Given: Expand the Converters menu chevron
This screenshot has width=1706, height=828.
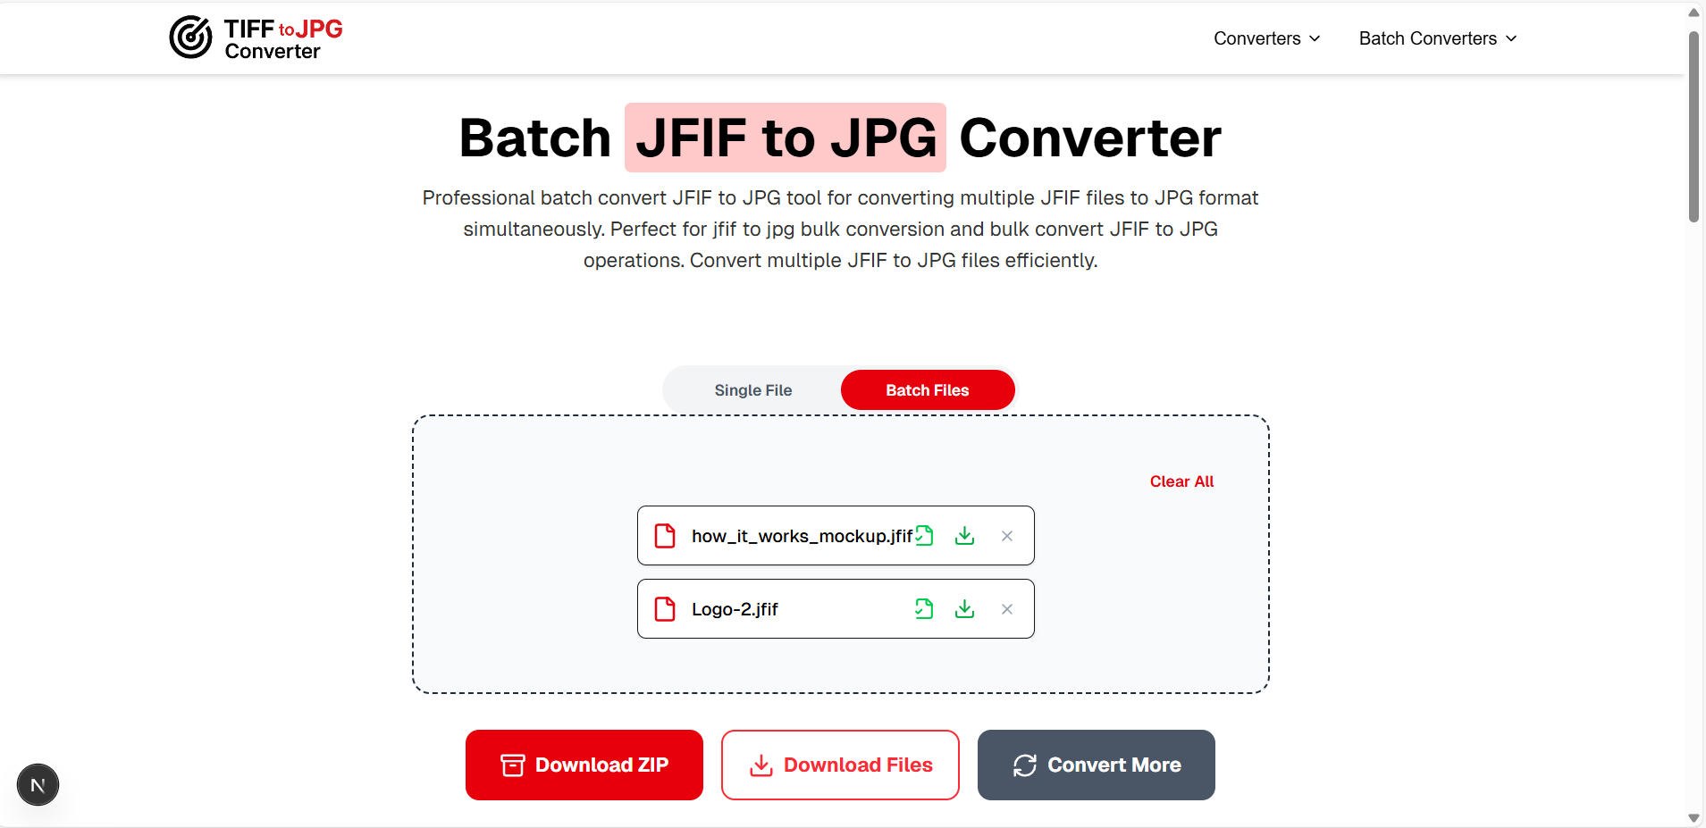Looking at the screenshot, I should (1315, 38).
